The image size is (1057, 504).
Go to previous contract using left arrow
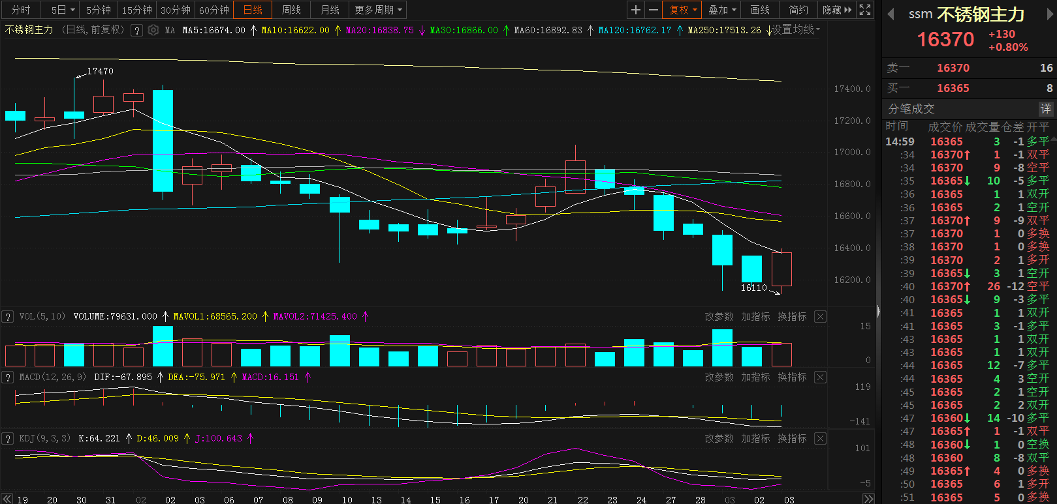tap(890, 14)
